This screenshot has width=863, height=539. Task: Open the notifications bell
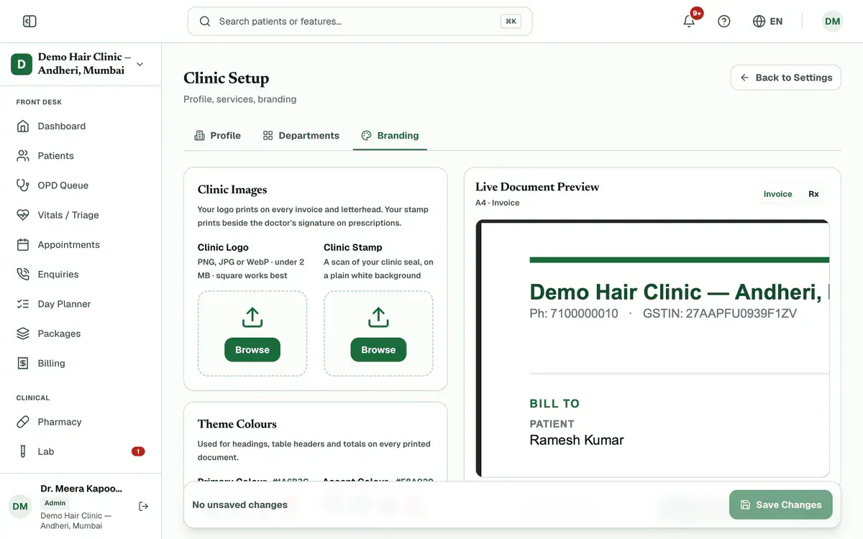click(689, 22)
